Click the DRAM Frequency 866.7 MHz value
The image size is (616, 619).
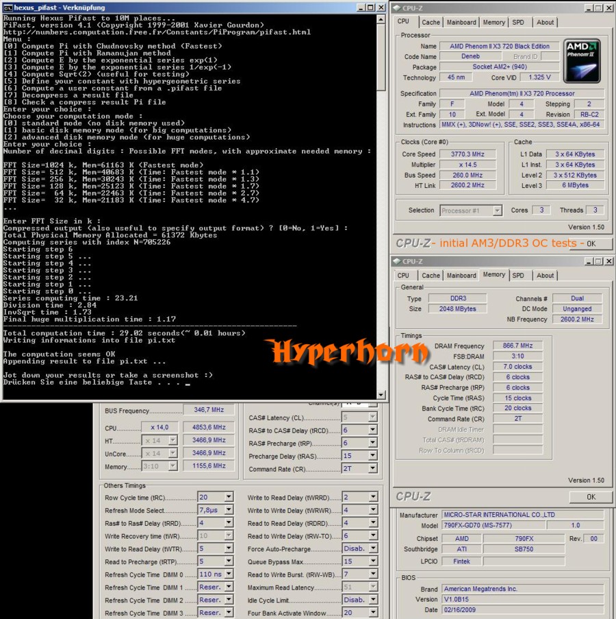[x=517, y=345]
